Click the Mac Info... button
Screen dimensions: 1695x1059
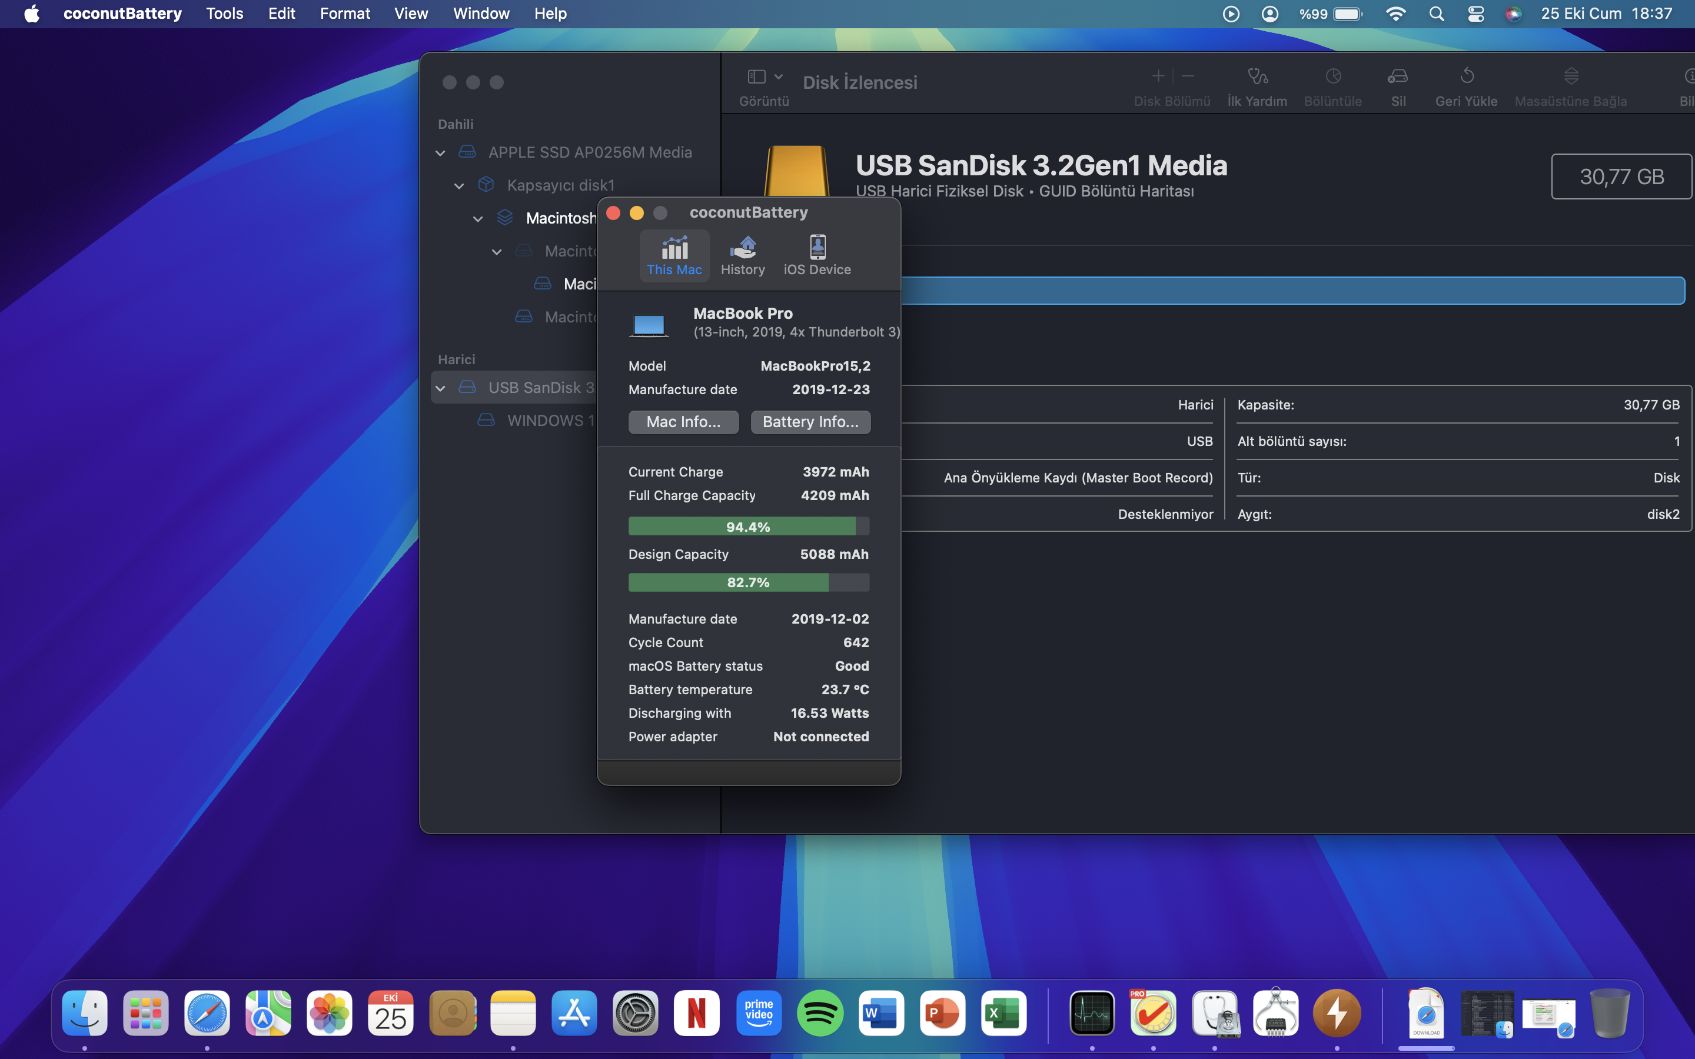[x=683, y=422]
